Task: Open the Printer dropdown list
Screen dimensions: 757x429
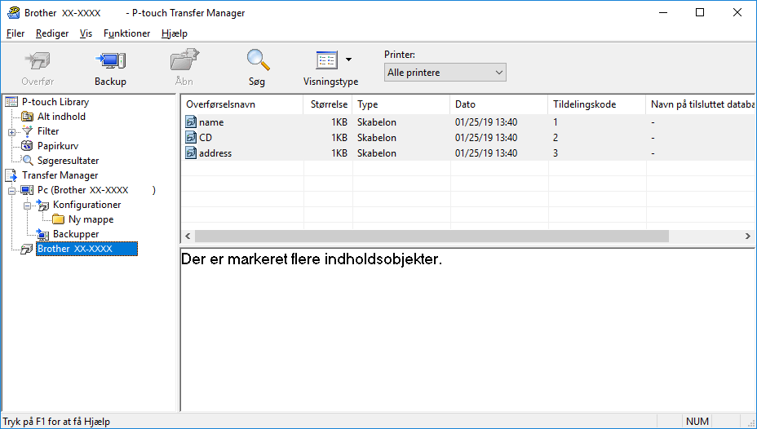Action: click(445, 73)
